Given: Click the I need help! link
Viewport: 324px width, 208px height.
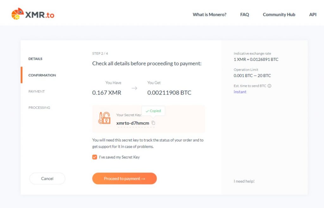Looking at the screenshot, I should (x=244, y=181).
